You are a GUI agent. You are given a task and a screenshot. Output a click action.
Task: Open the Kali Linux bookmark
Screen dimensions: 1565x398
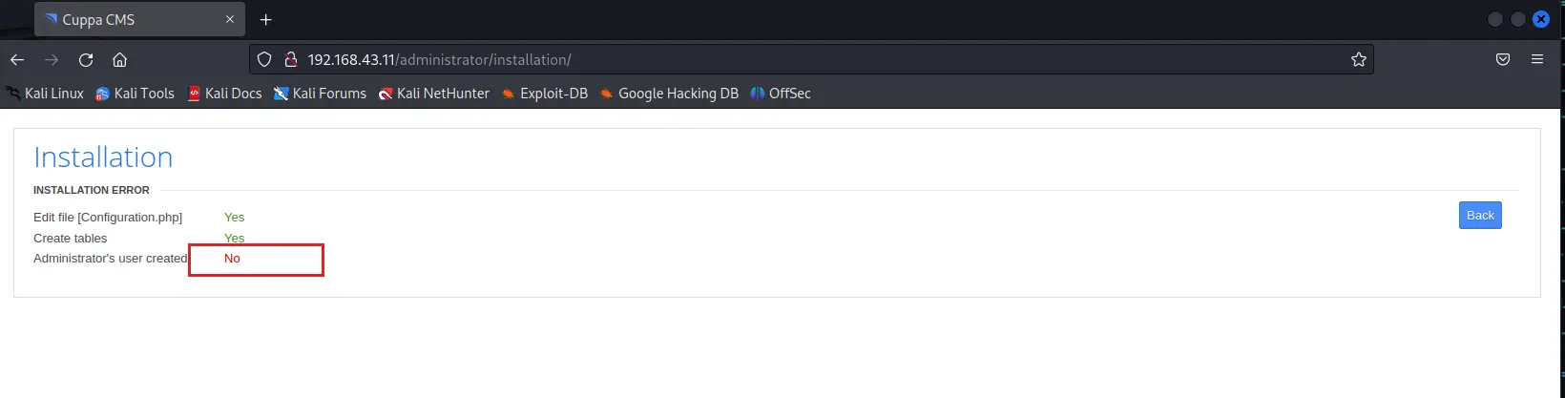(x=45, y=94)
